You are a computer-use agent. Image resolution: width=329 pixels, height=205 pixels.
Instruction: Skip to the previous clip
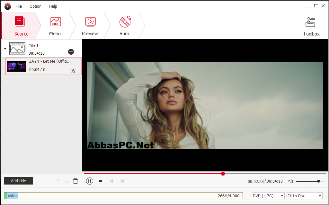coord(111,181)
